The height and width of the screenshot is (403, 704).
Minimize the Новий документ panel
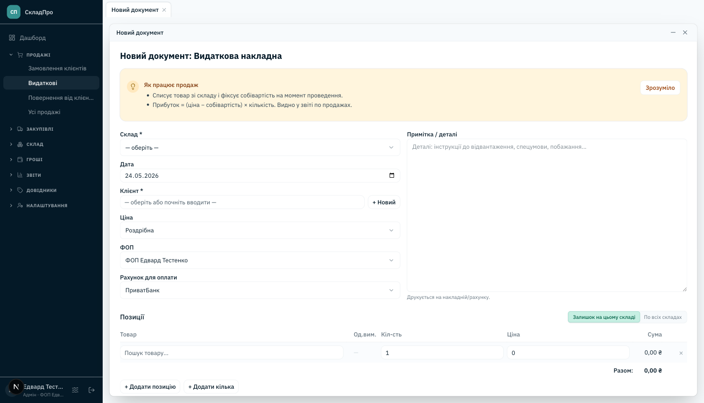[x=673, y=32]
